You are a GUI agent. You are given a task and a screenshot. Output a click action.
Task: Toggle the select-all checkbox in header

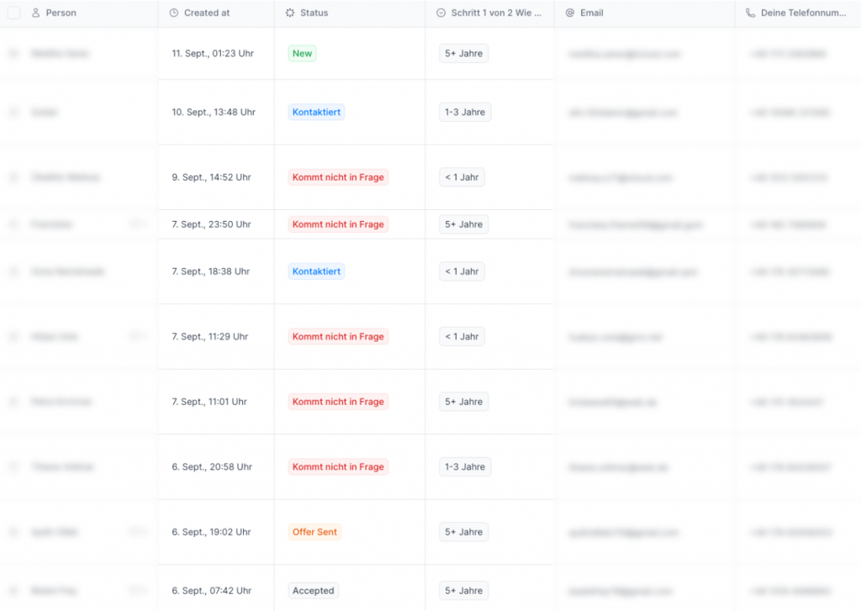point(13,13)
